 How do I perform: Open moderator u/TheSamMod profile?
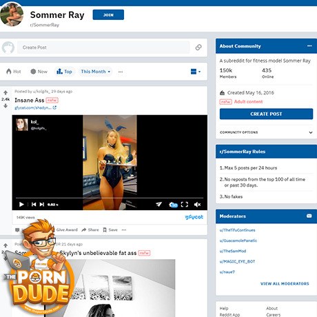click(233, 251)
